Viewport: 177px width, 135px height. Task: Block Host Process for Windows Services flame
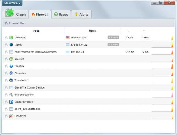(6, 52)
